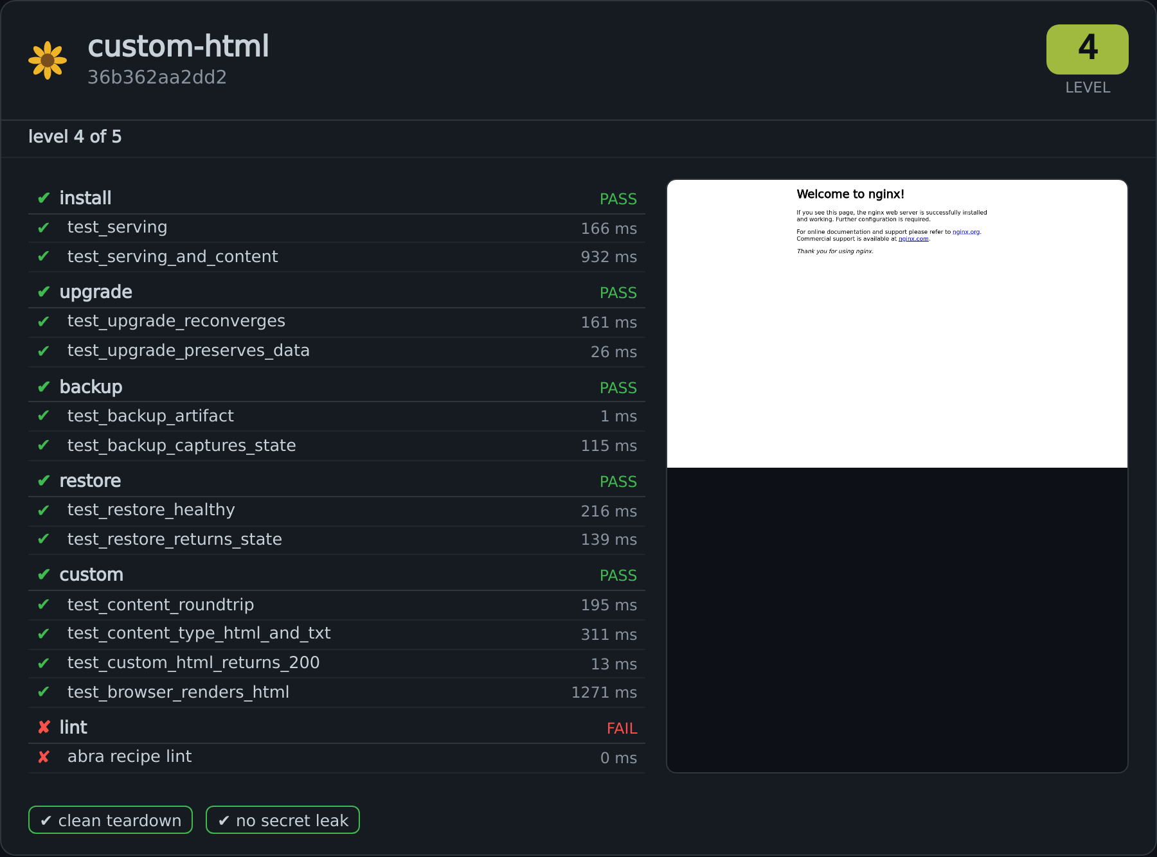Image resolution: width=1157 pixels, height=857 pixels.
Task: Click the green level 4 badge
Action: [x=1088, y=49]
